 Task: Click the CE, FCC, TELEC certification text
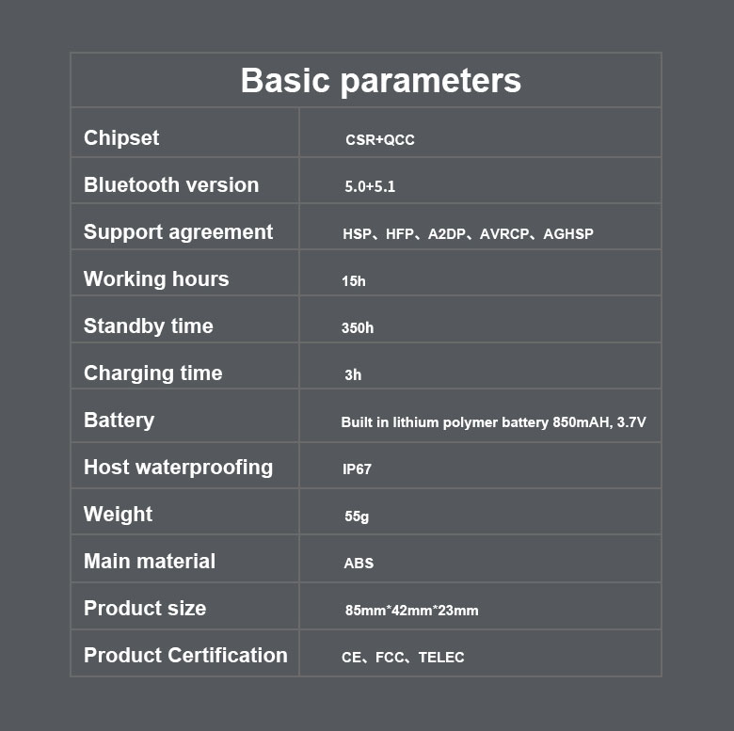403,658
